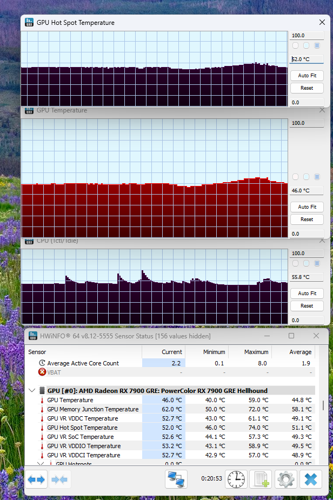The height and width of the screenshot is (500, 333).
Task: Click the third blue box in GPU Temperature graph
Action: (x=317, y=177)
